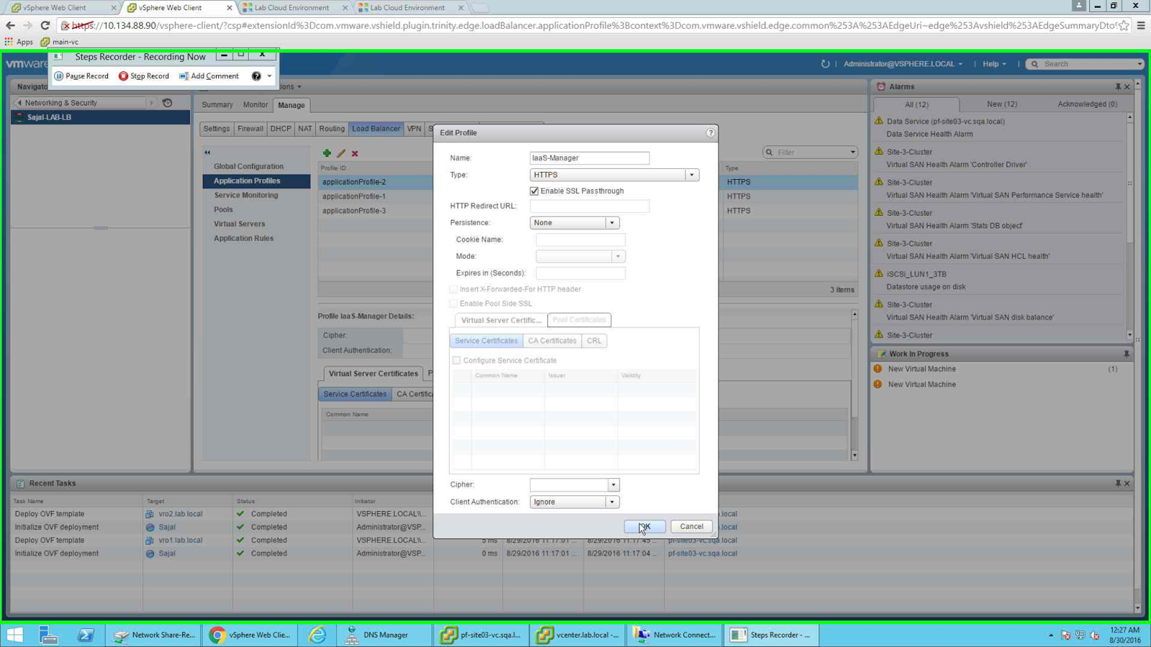
Task: Open the Firewall tab
Action: tap(250, 129)
